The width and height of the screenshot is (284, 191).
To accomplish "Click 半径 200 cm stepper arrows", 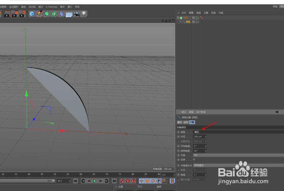I will click(206, 137).
